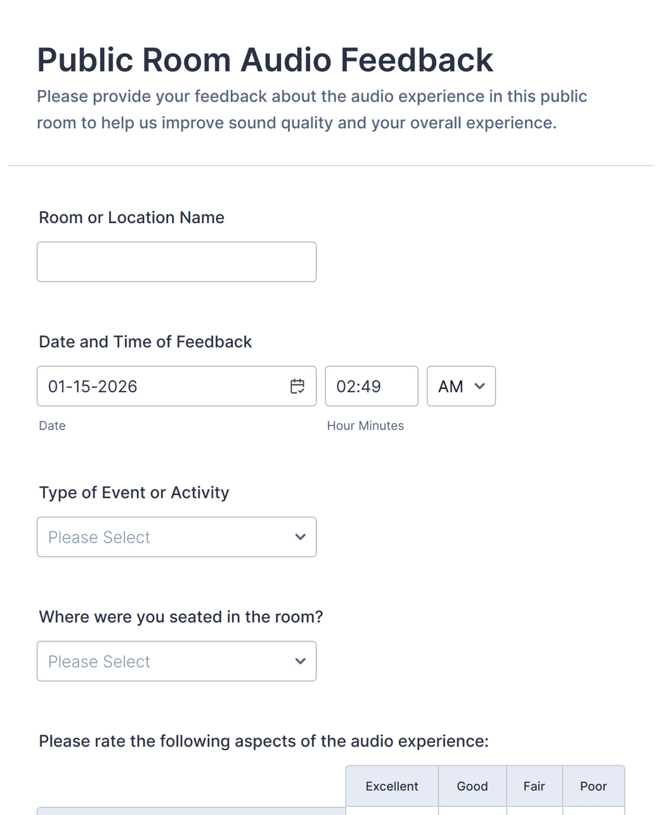This screenshot has height=815, width=662.
Task: Click the Room or Location Name text field
Action: 176,261
